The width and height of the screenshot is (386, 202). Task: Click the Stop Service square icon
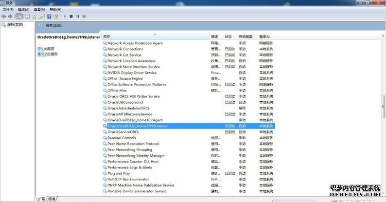pos(71,16)
